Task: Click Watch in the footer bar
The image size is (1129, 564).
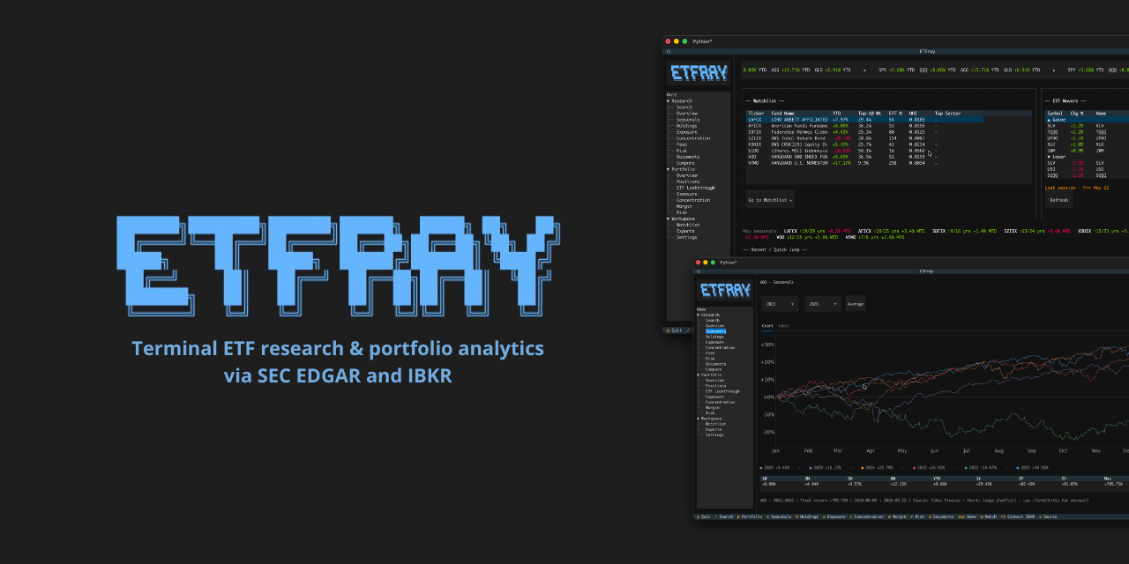Action: tap(989, 516)
